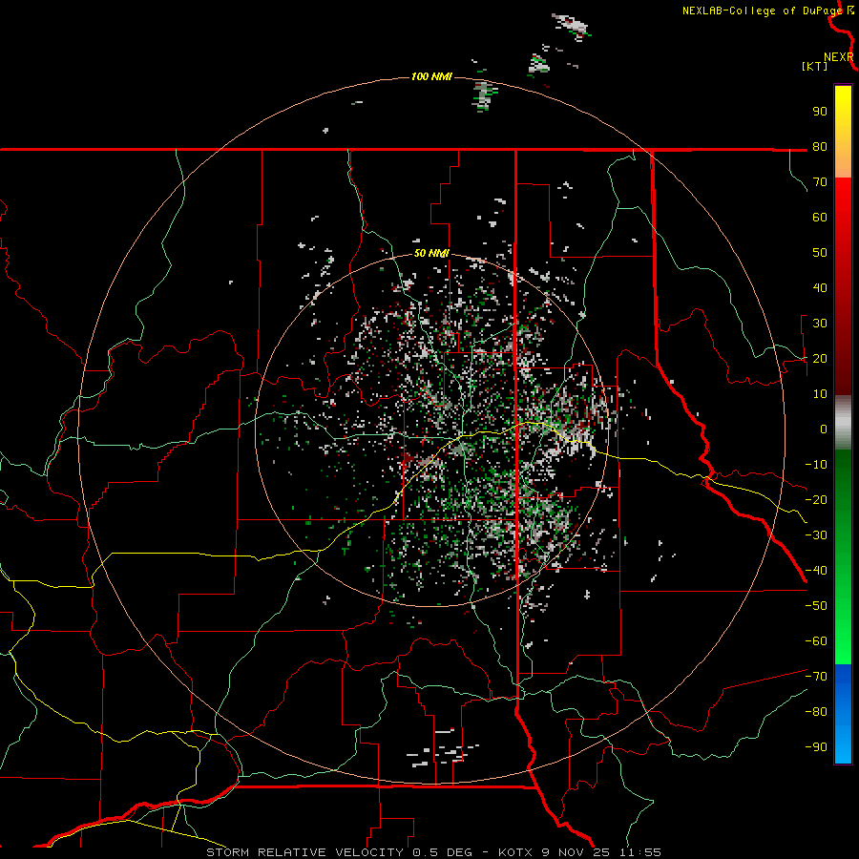The width and height of the screenshot is (859, 859).
Task: Click the -90 legend label
Action: click(x=816, y=747)
